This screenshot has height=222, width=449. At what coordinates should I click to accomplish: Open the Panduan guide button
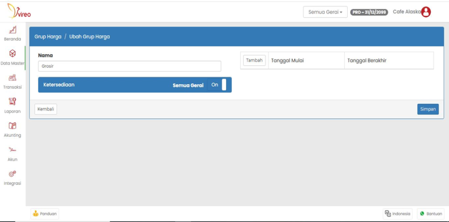coord(45,214)
